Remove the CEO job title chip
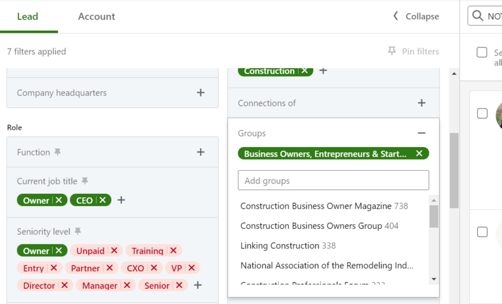The height and width of the screenshot is (304, 502). (x=103, y=200)
